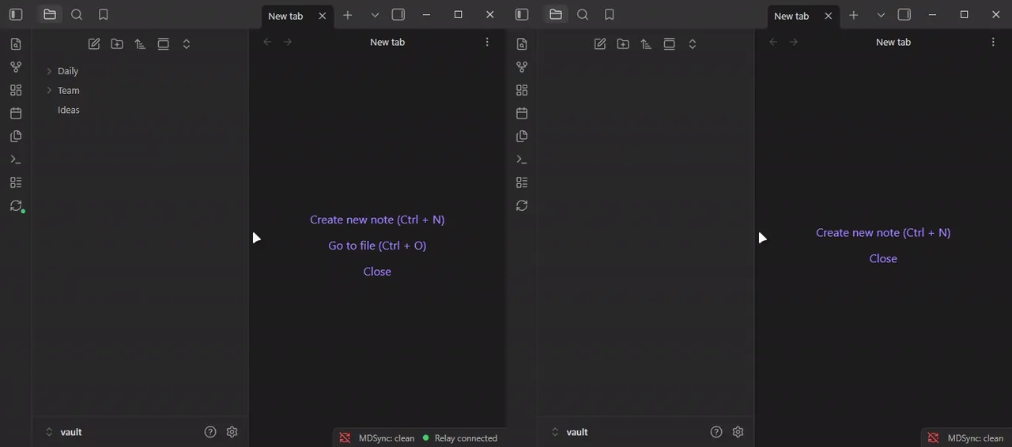The height and width of the screenshot is (447, 1012).
Task: Open tab list dropdown in left window
Action: coord(375,15)
